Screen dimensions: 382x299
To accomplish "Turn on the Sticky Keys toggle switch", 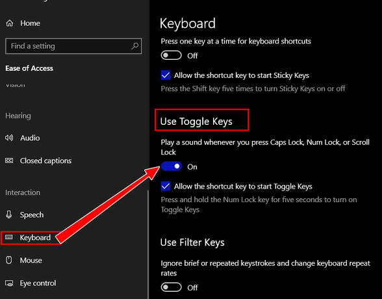I will [x=171, y=55].
